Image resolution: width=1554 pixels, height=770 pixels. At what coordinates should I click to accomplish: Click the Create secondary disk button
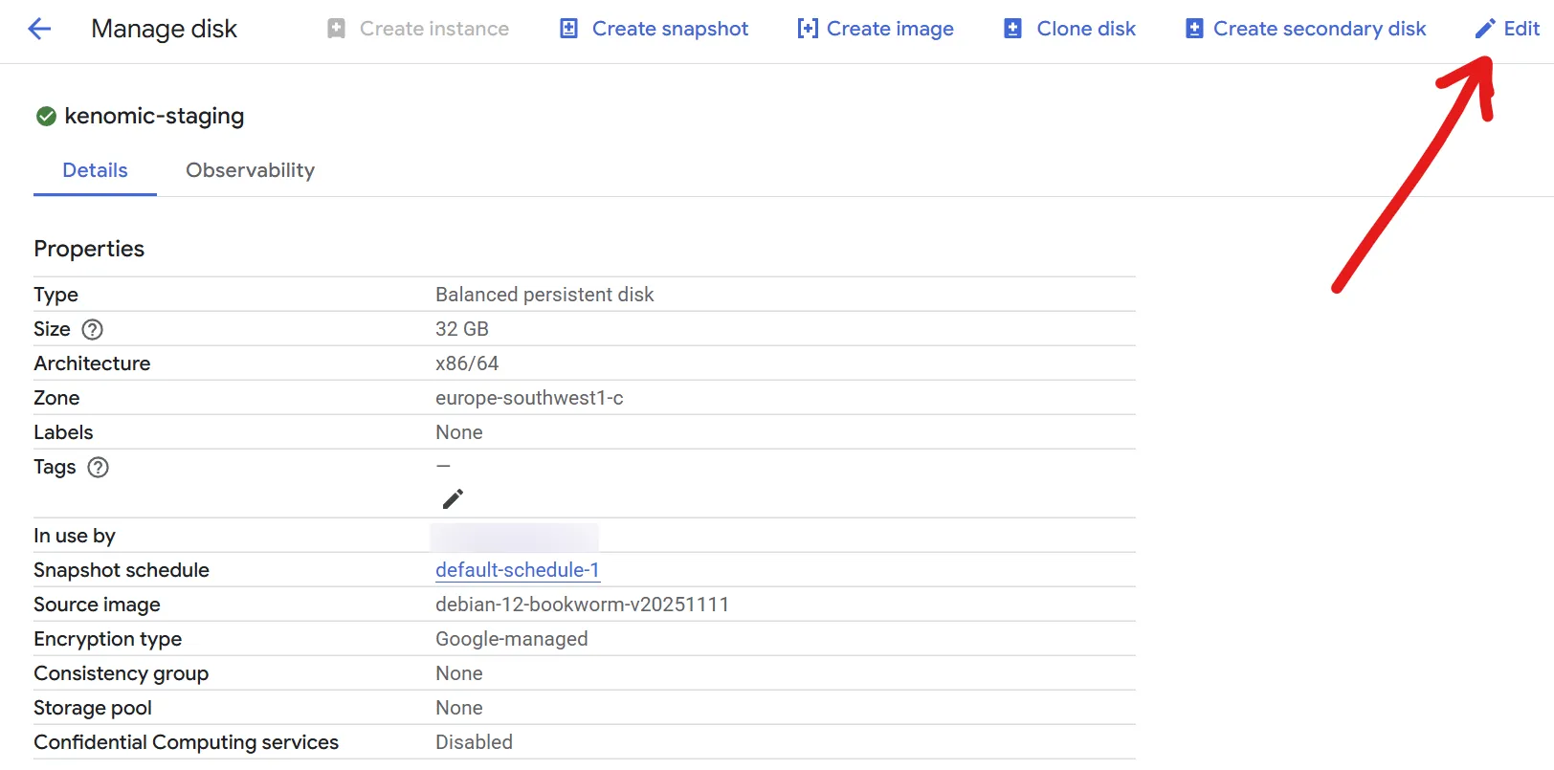pyautogui.click(x=1306, y=29)
